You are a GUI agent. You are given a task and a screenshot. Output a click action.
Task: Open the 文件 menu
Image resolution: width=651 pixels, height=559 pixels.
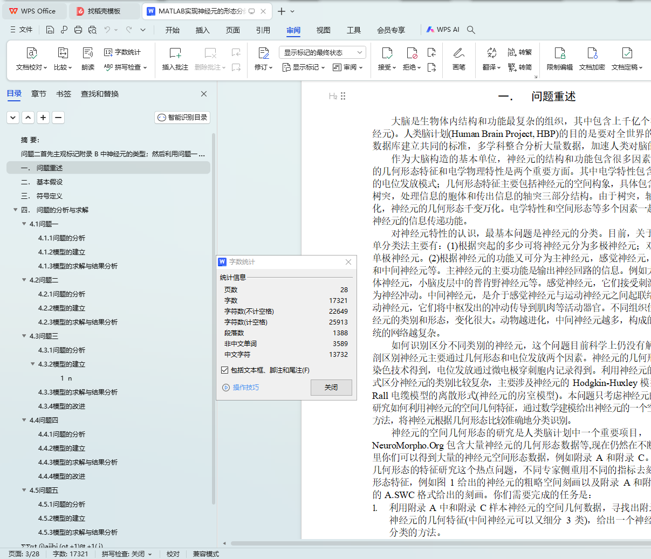(x=22, y=30)
